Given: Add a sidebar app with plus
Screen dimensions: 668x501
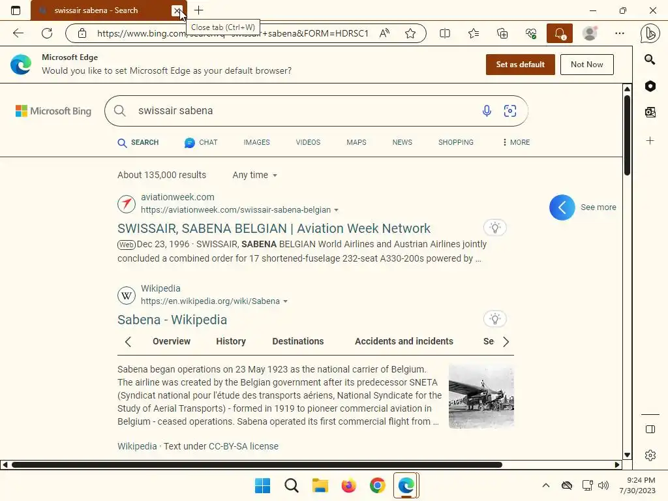Looking at the screenshot, I should [x=650, y=141].
